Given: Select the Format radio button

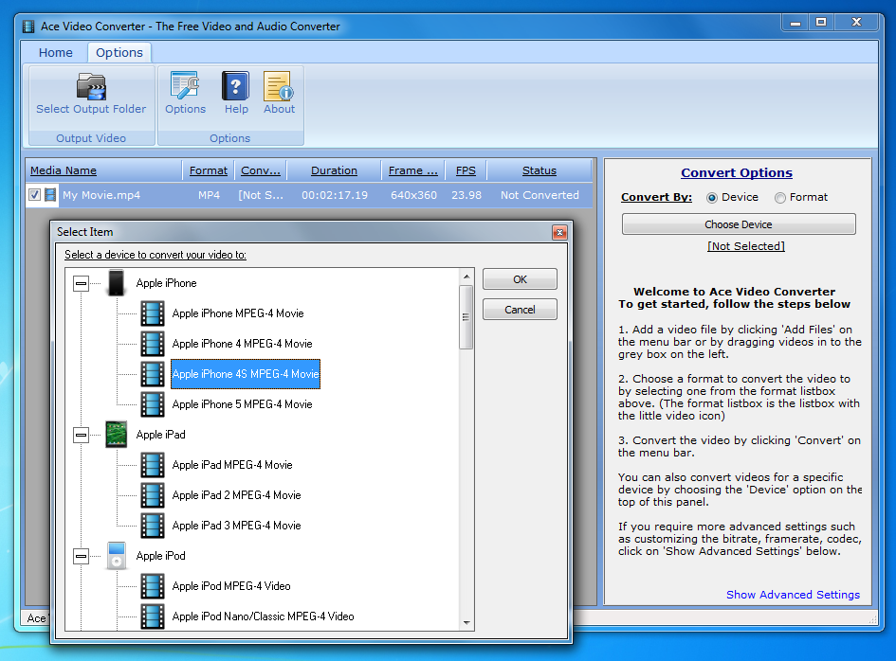Looking at the screenshot, I should (780, 198).
